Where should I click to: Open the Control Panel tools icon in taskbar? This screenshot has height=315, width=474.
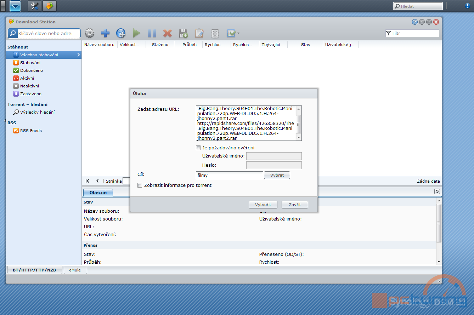[x=35, y=6]
